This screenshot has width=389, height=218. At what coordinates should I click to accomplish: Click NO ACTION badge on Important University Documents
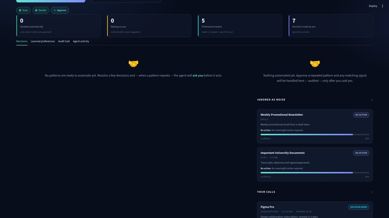coord(361,153)
